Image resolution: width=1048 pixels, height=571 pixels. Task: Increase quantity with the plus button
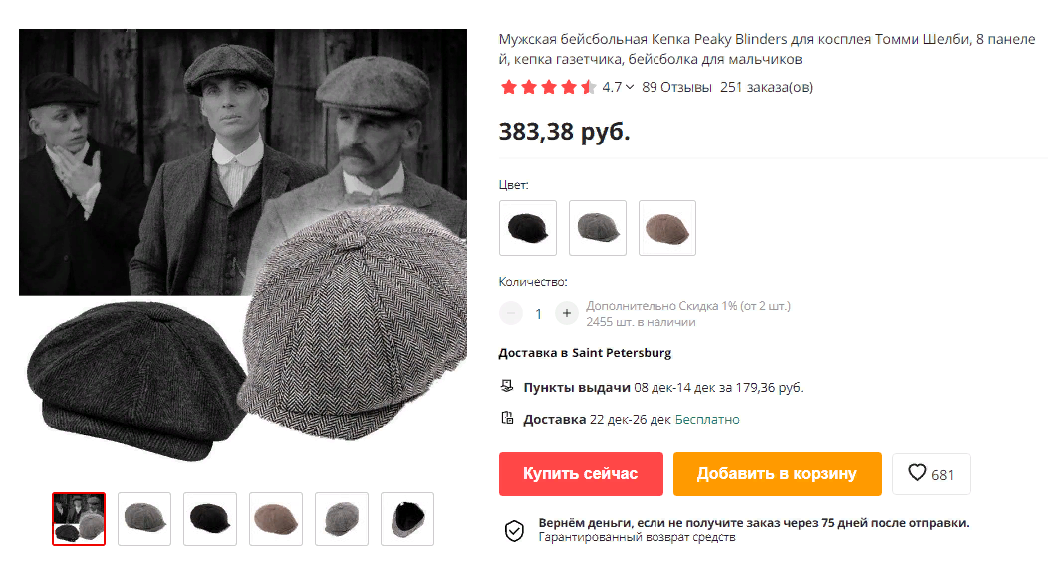(567, 313)
